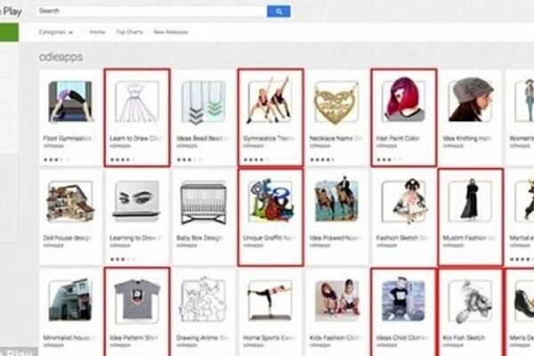Open the Doll house design icon
534x356 pixels.
[x=70, y=202]
